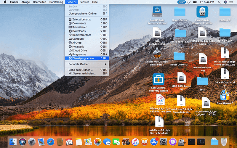The width and height of the screenshot is (237, 148).
Task: Open Maps from the Dock
Action: click(88, 142)
